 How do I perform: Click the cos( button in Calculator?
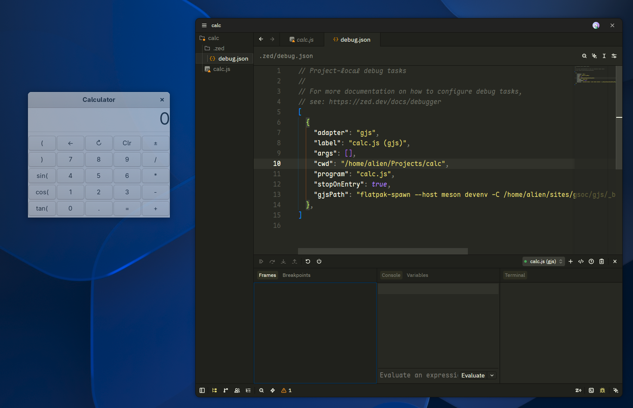(x=42, y=192)
